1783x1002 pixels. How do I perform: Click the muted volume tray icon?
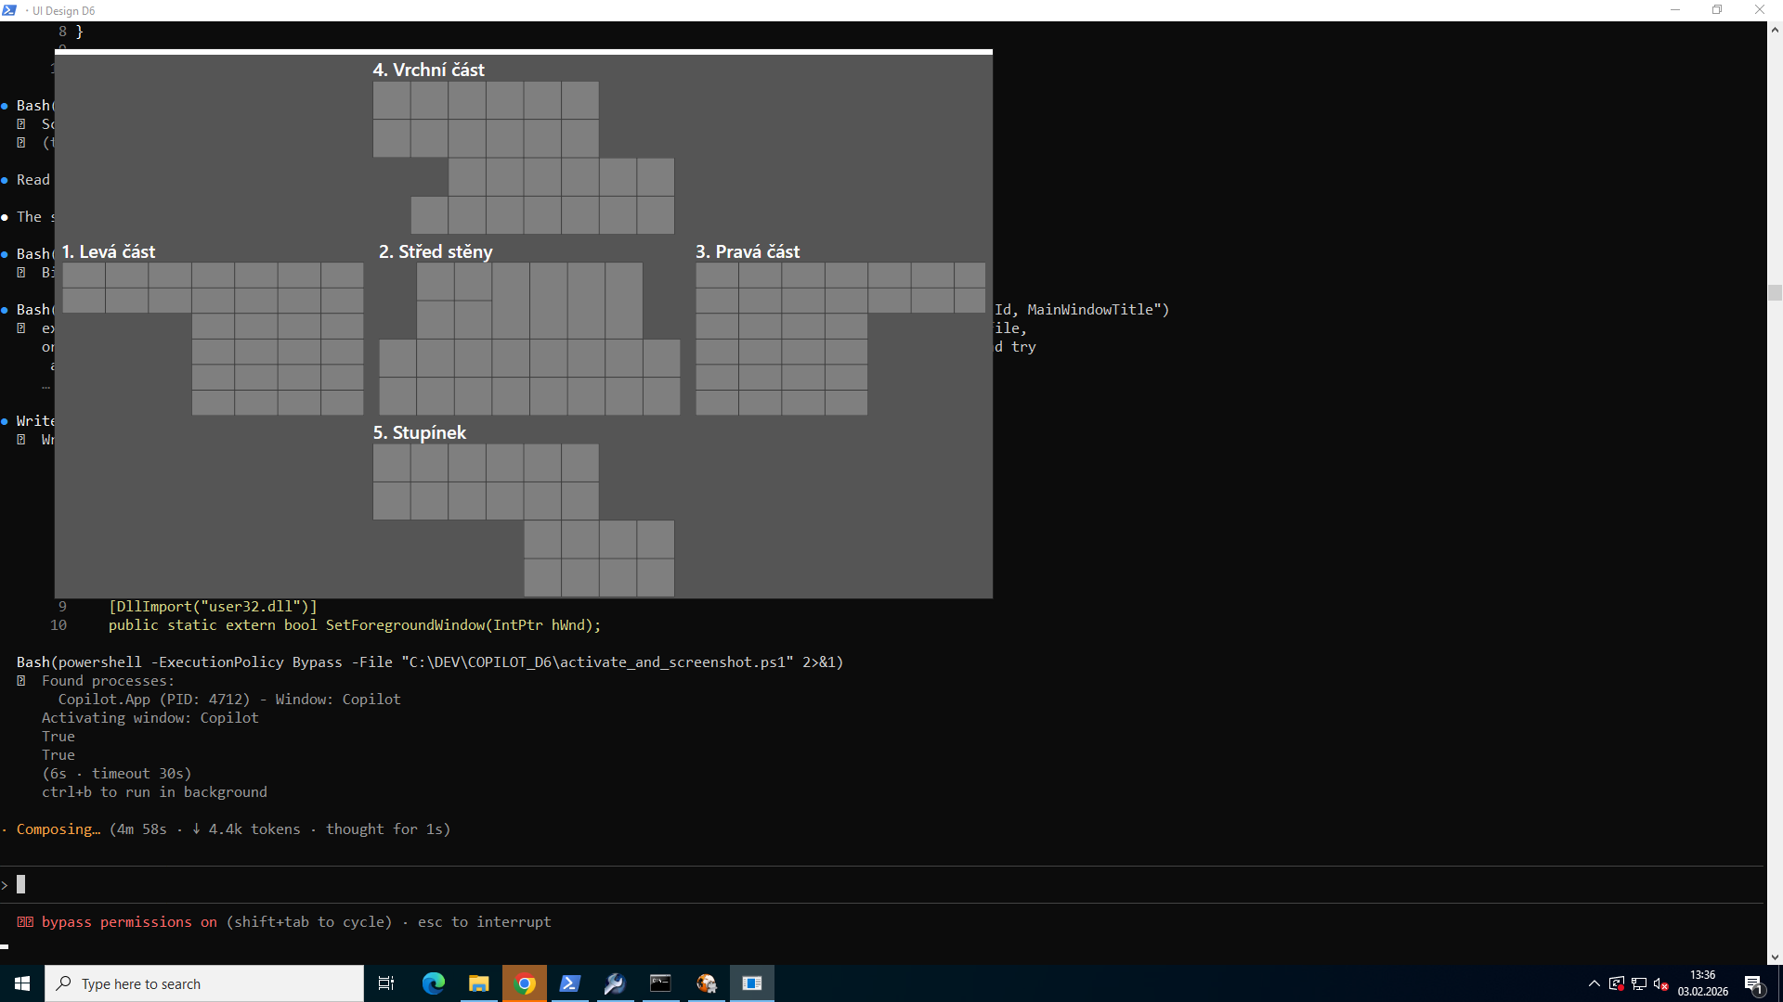tap(1661, 984)
